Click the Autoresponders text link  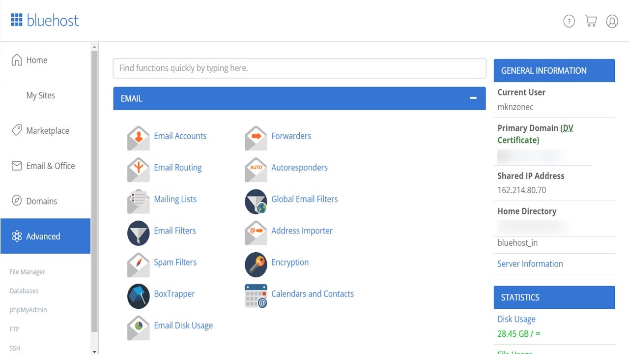300,168
